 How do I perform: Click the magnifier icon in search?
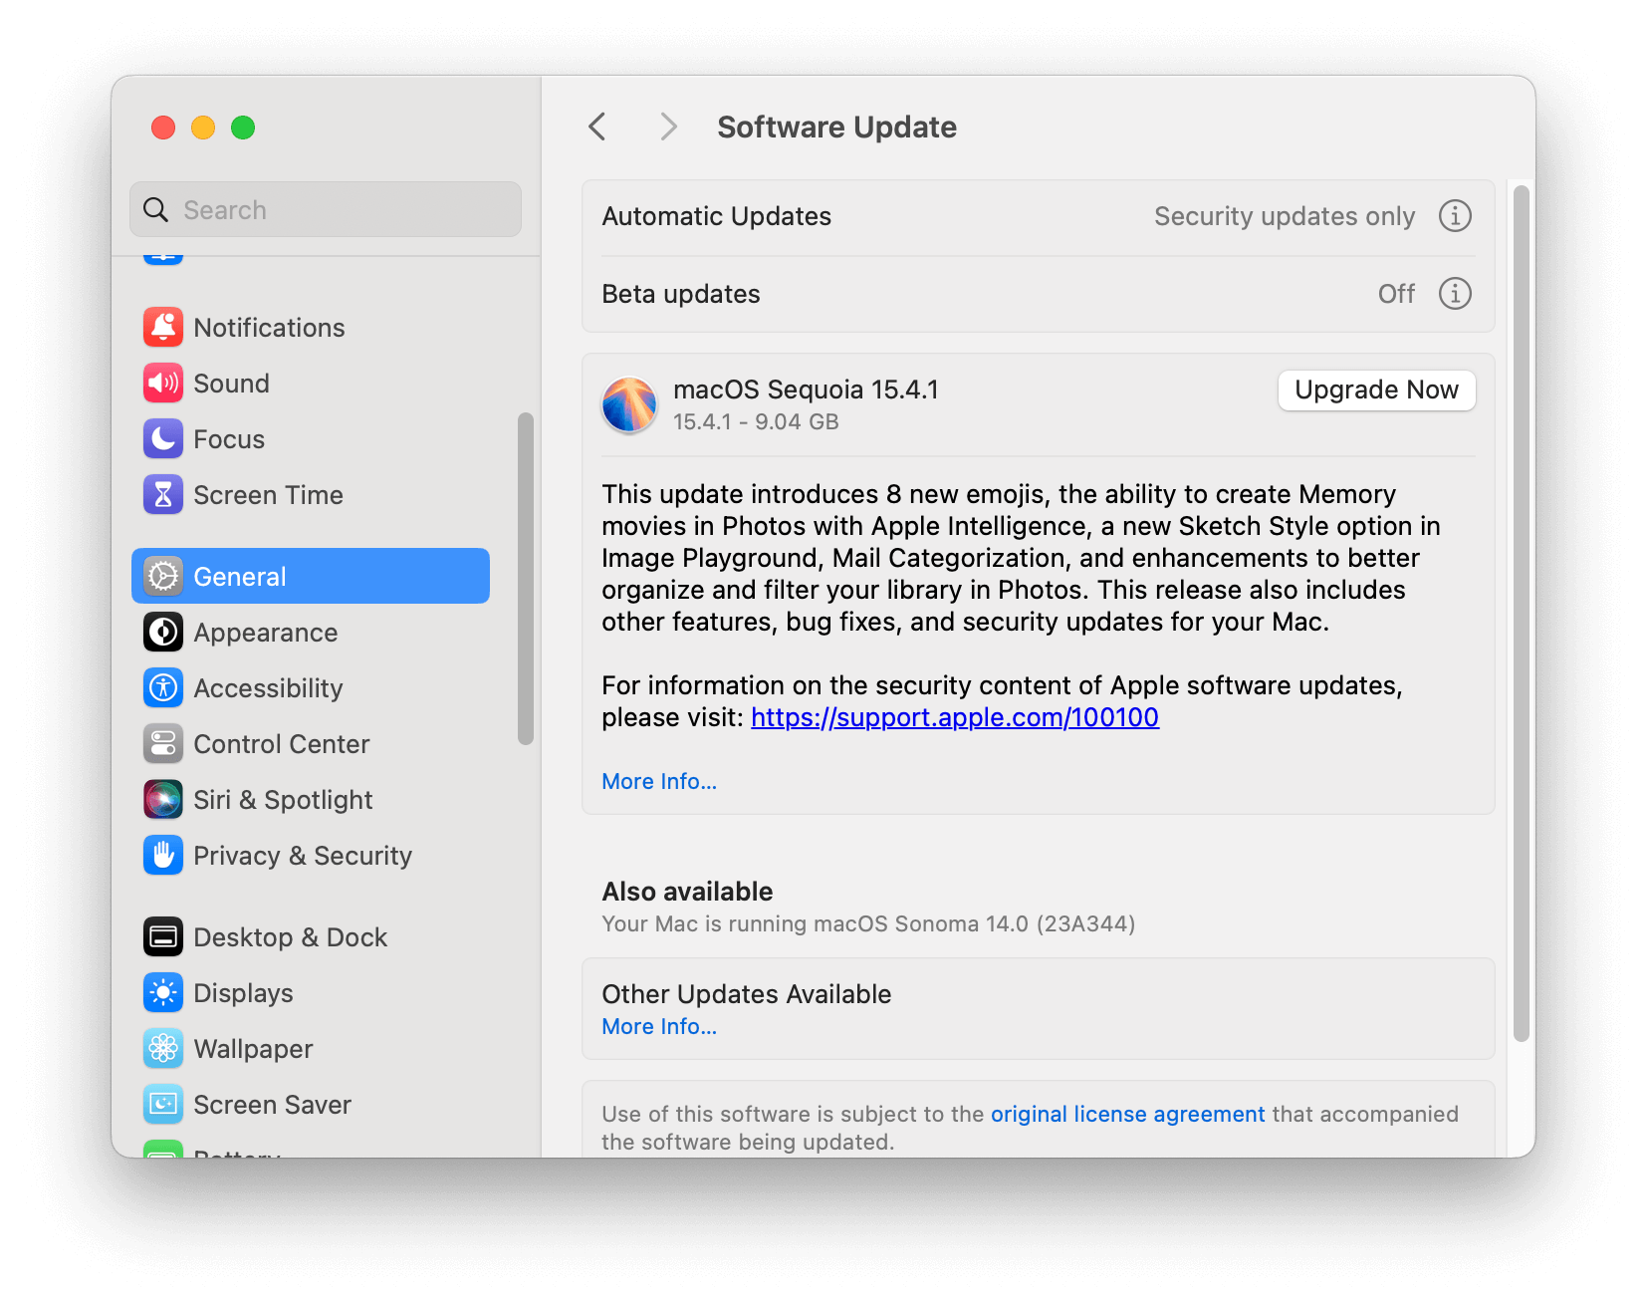coord(156,209)
